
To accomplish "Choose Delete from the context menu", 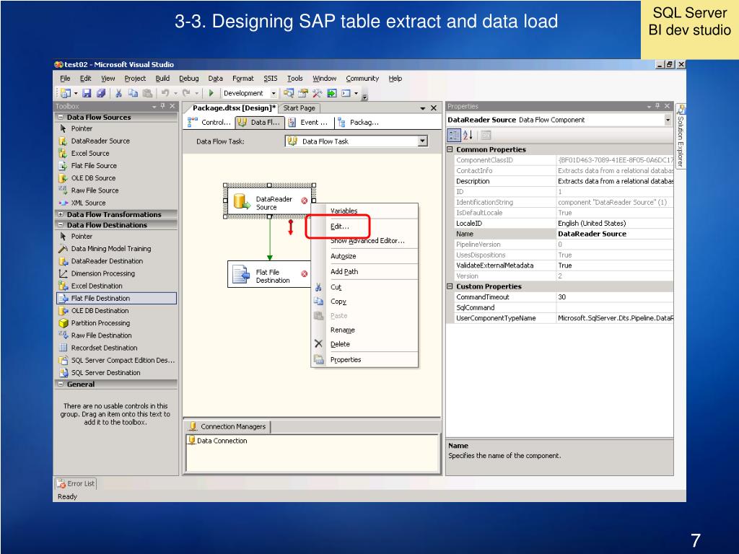I will click(364, 344).
